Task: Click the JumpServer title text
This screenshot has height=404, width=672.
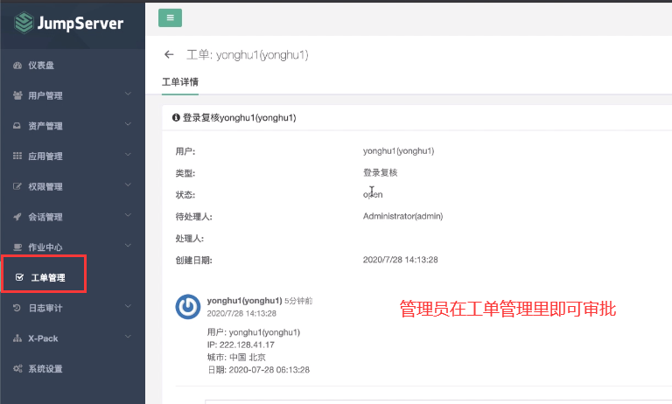Action: pos(80,23)
